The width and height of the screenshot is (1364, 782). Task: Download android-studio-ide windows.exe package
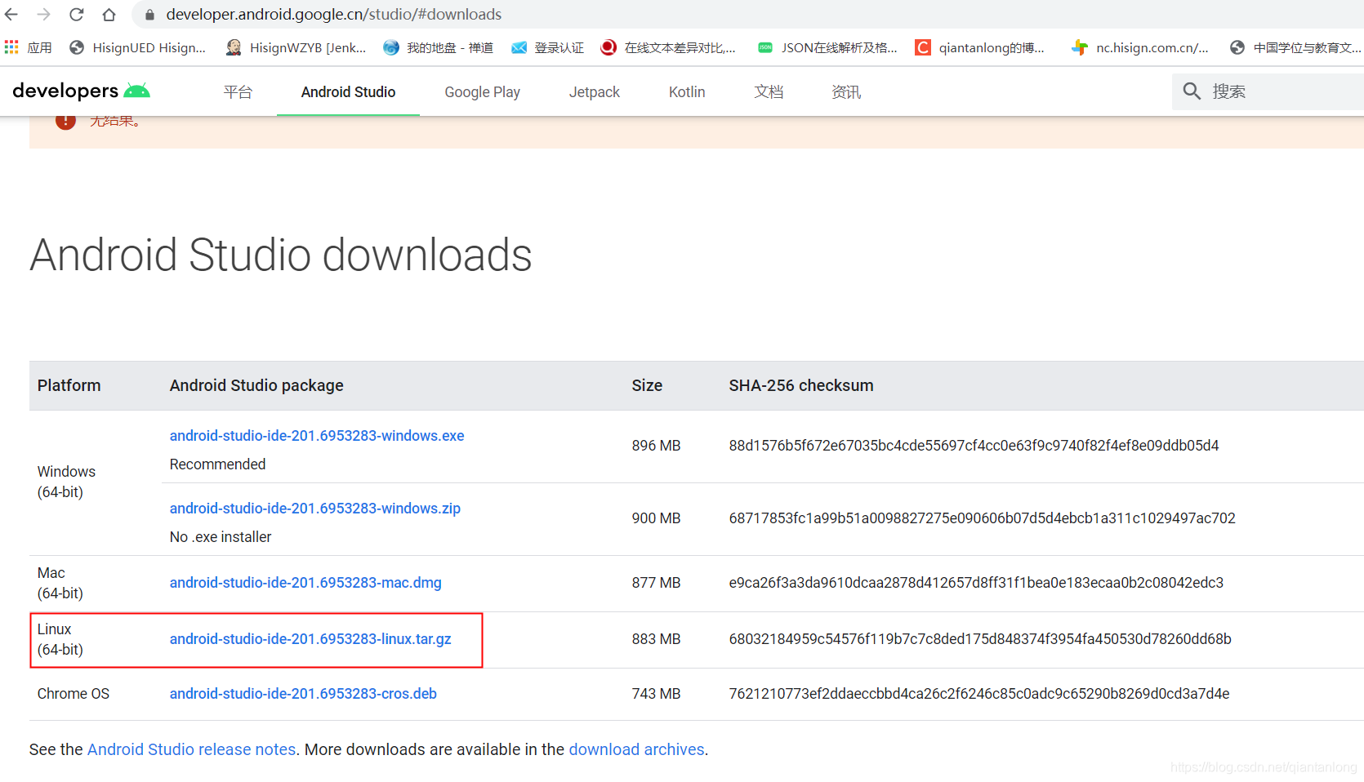[317, 436]
